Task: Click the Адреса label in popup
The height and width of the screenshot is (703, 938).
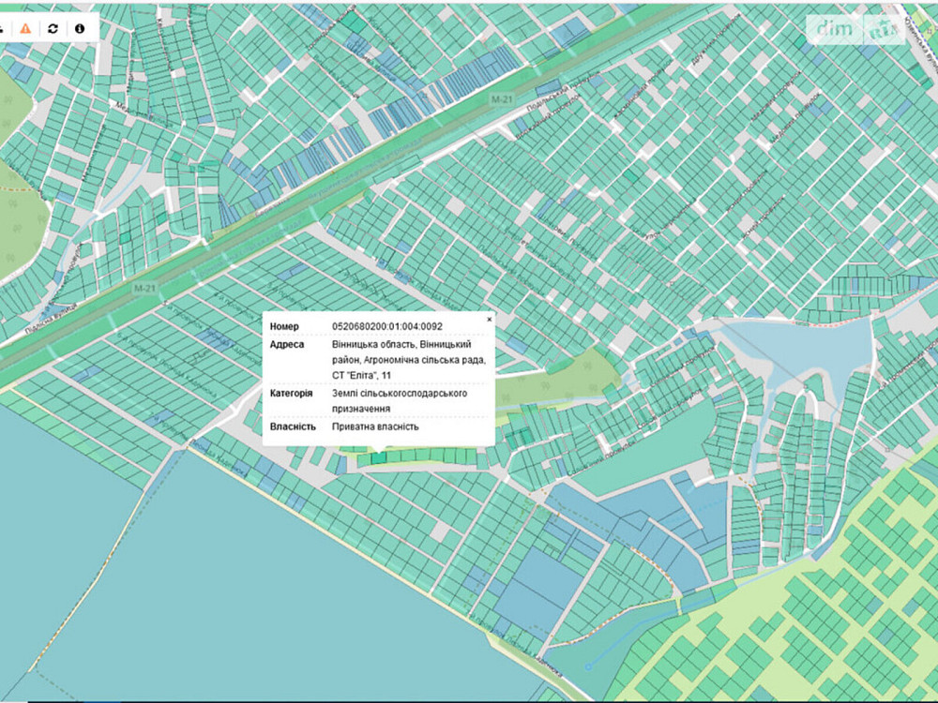Action: (x=287, y=345)
